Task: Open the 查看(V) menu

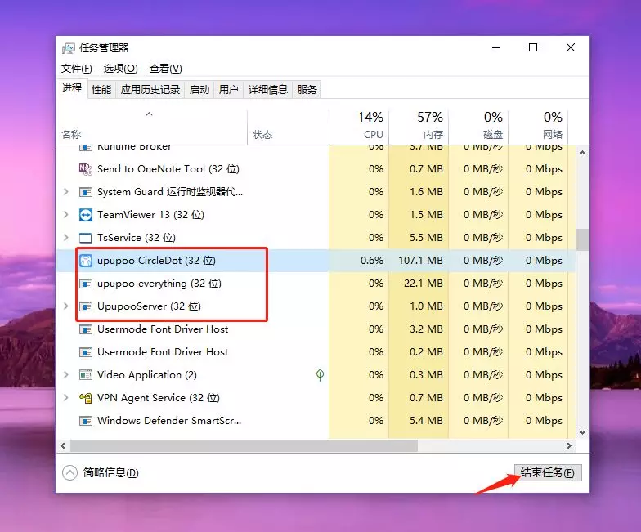Action: click(x=165, y=69)
